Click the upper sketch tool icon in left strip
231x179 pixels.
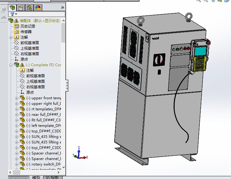(4, 10)
